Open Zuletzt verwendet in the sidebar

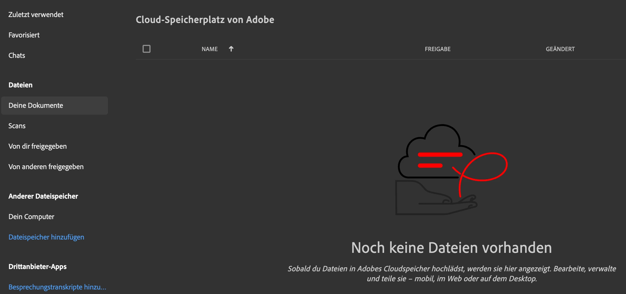pyautogui.click(x=36, y=15)
